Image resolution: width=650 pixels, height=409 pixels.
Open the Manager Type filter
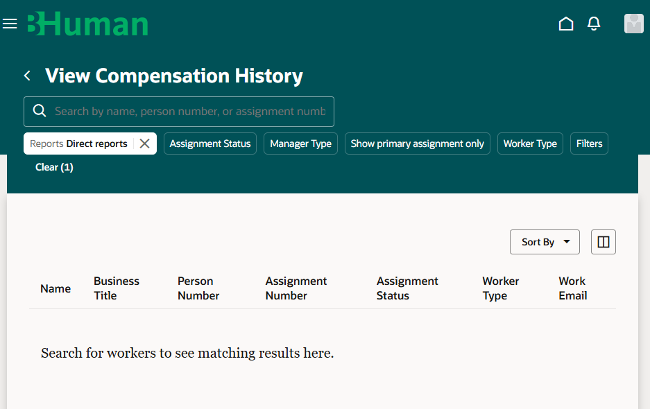(x=300, y=143)
